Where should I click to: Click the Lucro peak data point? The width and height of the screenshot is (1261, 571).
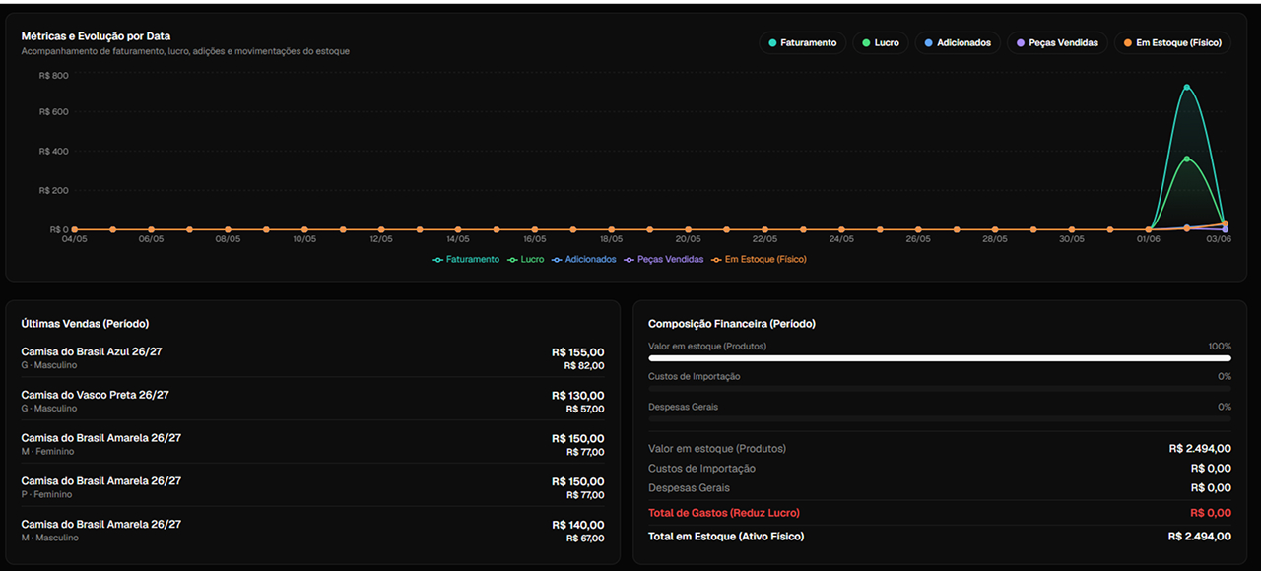tap(1186, 159)
